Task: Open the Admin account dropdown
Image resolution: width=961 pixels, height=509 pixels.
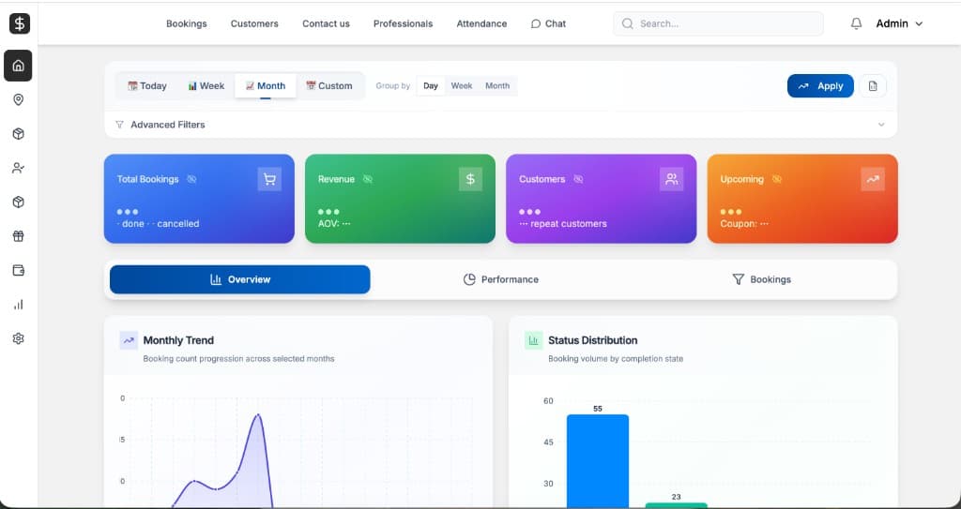Action: coord(899,23)
